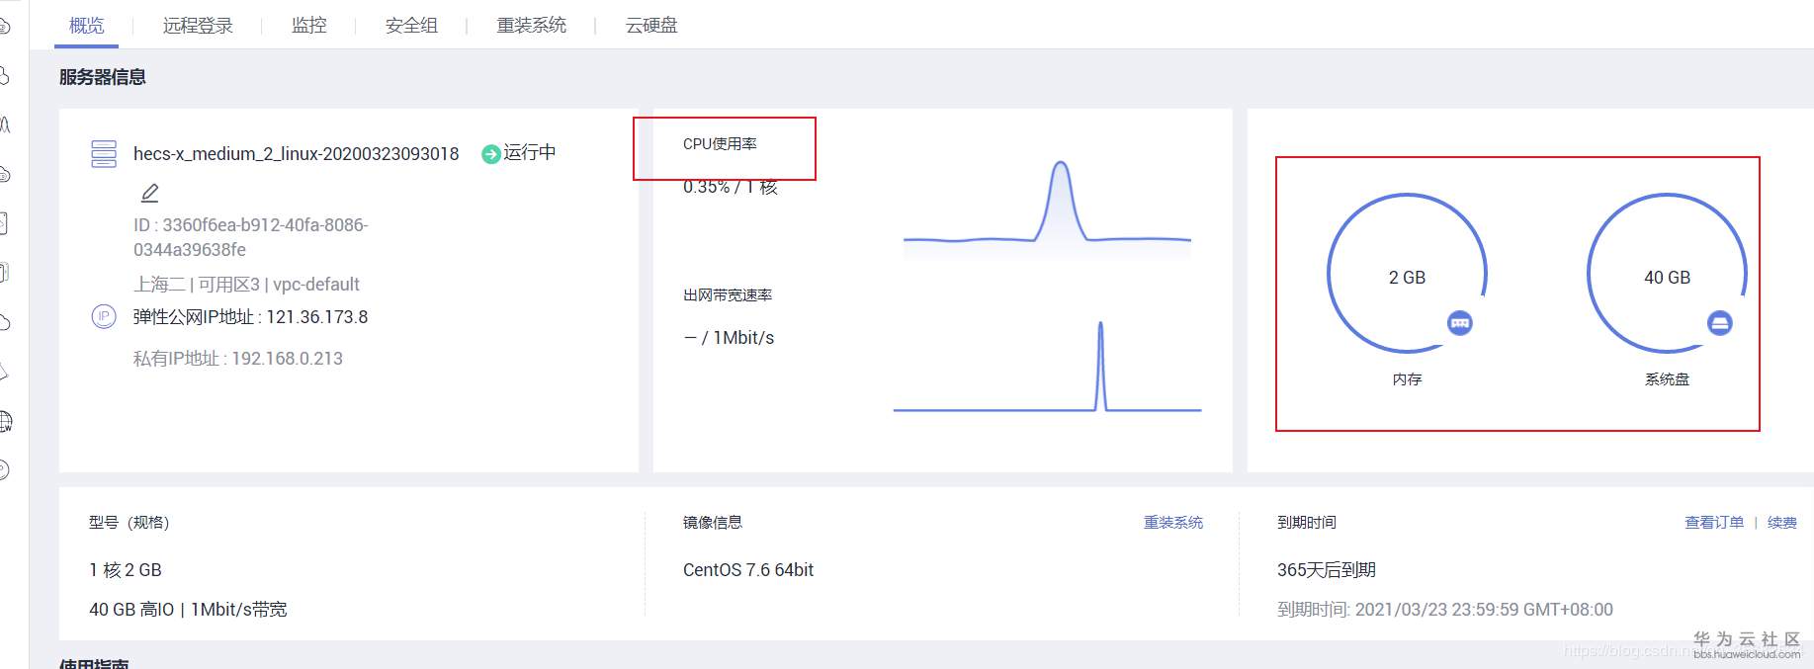Click the memory chip icon on the 2 GB gauge
Screen dimensions: 1814x669
tap(1460, 323)
